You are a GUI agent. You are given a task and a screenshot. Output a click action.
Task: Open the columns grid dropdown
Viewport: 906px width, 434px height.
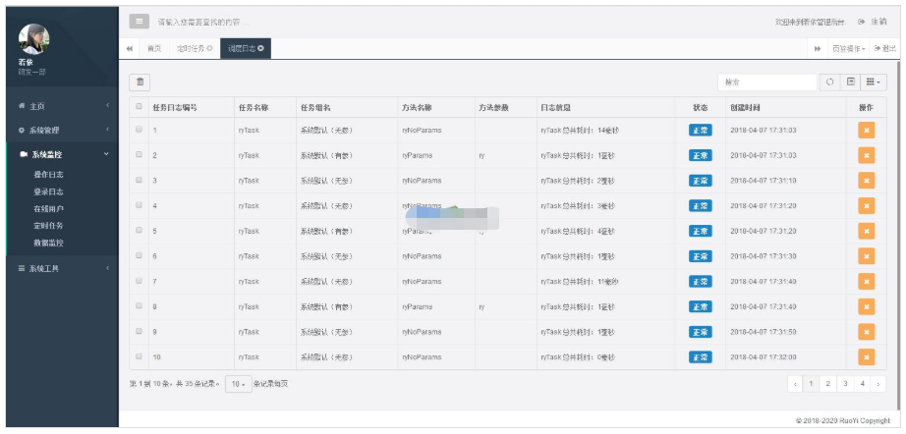pyautogui.click(x=874, y=82)
